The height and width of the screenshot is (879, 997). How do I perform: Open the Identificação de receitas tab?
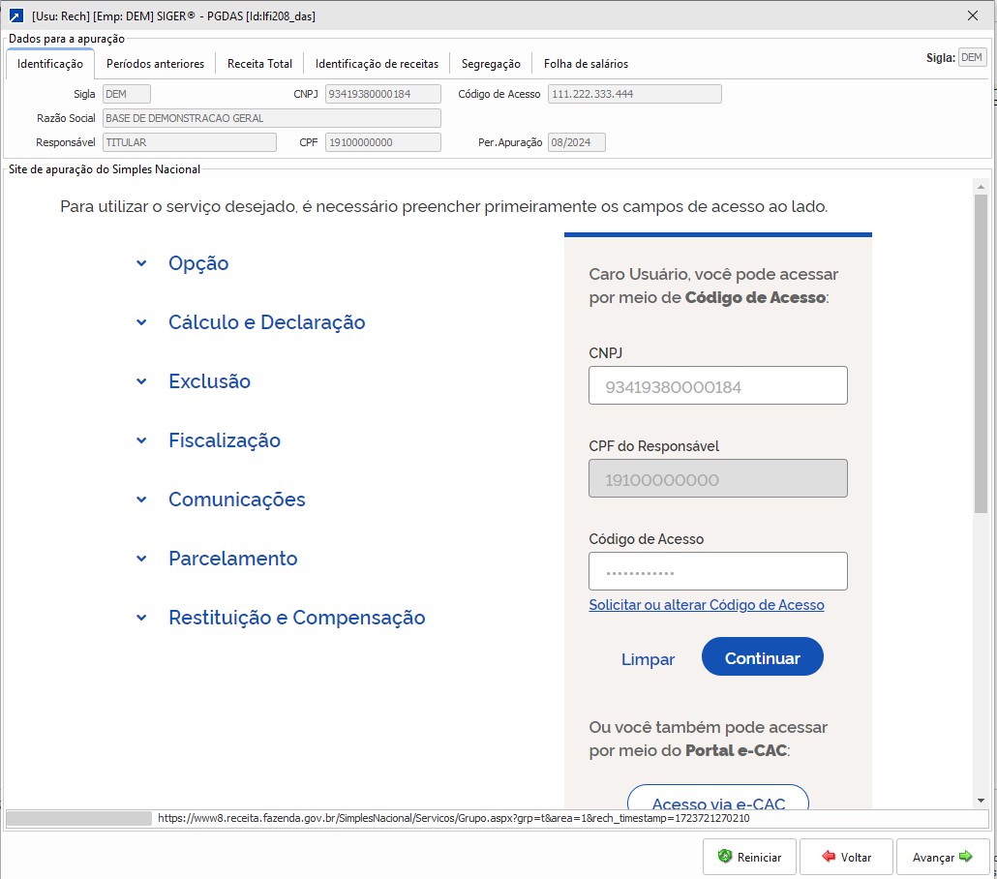(x=378, y=64)
